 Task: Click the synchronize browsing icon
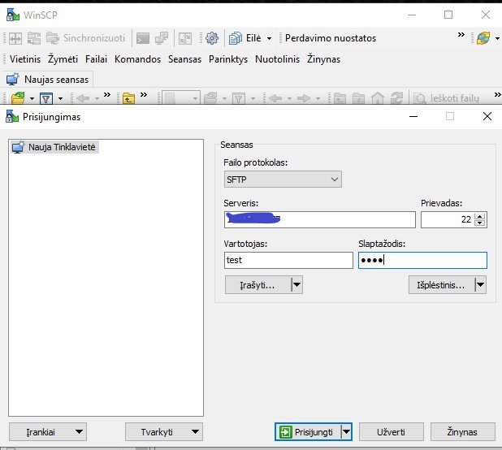pos(34,38)
